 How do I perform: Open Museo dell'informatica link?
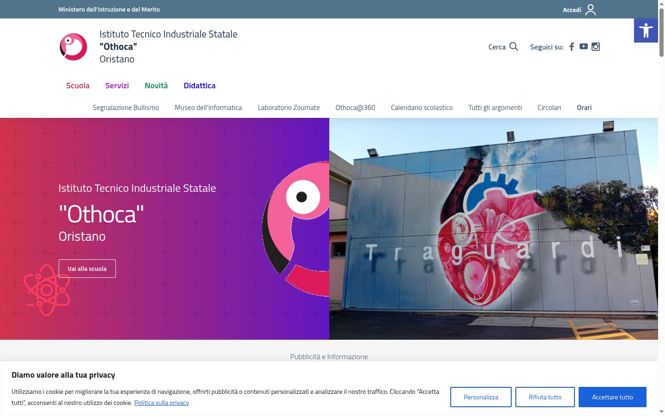point(208,108)
